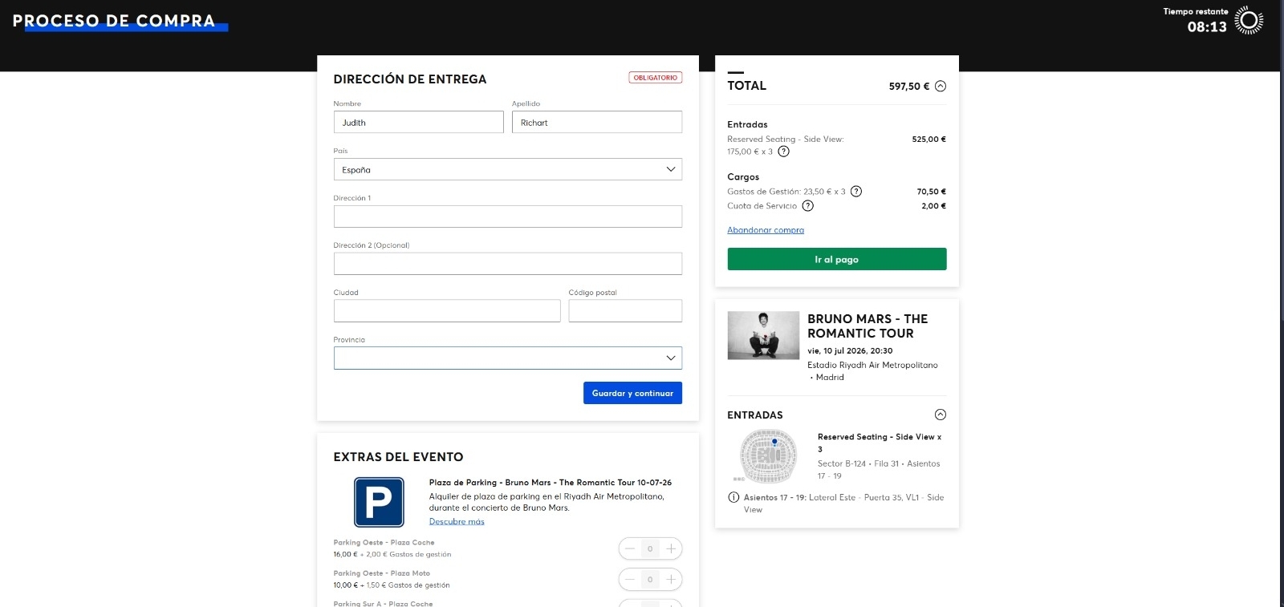
Task: Decrease Parking Oeste Plaza Coche quantity
Action: point(630,548)
